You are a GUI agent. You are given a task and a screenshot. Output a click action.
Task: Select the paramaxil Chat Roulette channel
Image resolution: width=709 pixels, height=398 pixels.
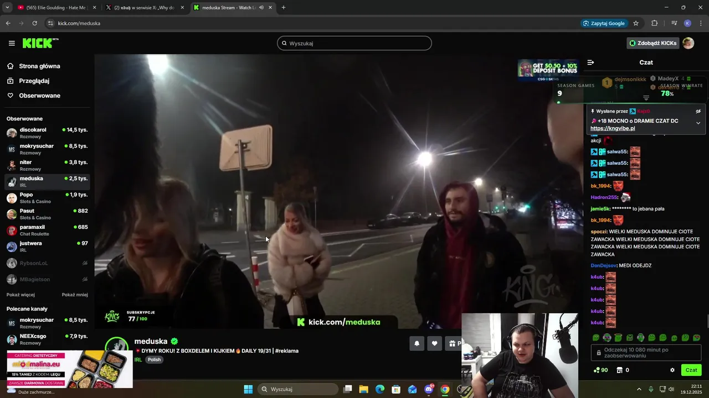pos(47,231)
